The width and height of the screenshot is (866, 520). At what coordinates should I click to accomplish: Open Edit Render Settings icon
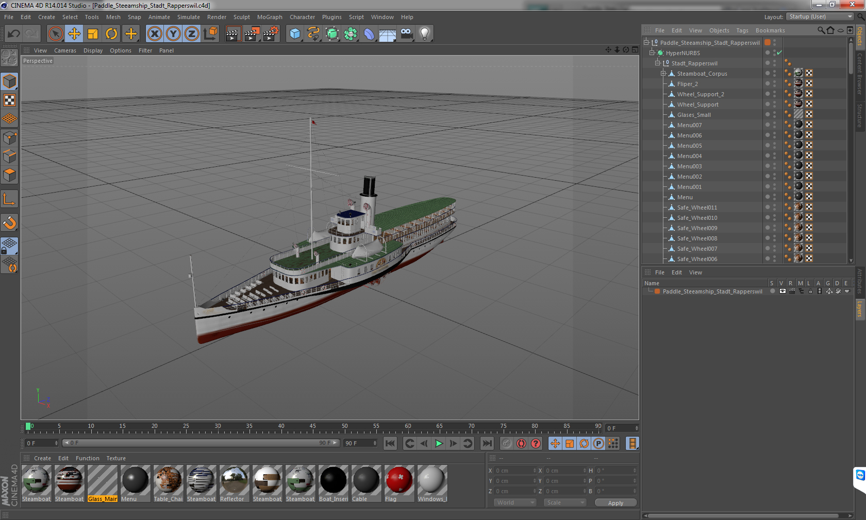[271, 34]
